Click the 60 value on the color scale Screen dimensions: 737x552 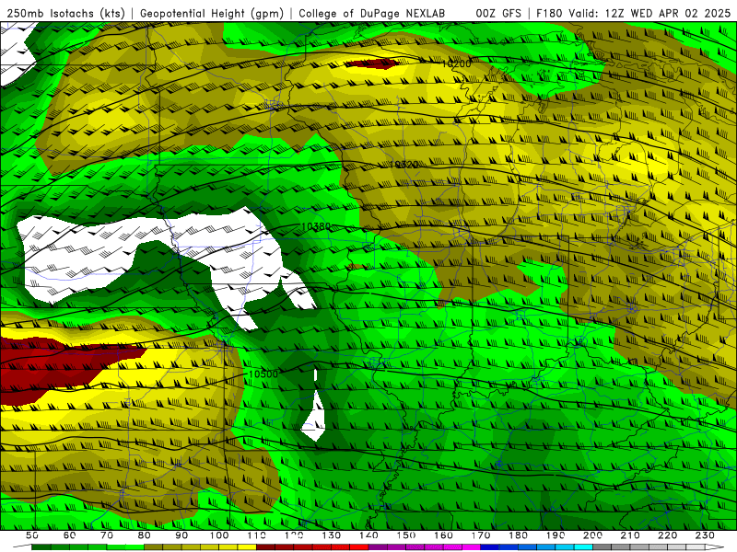(70, 535)
